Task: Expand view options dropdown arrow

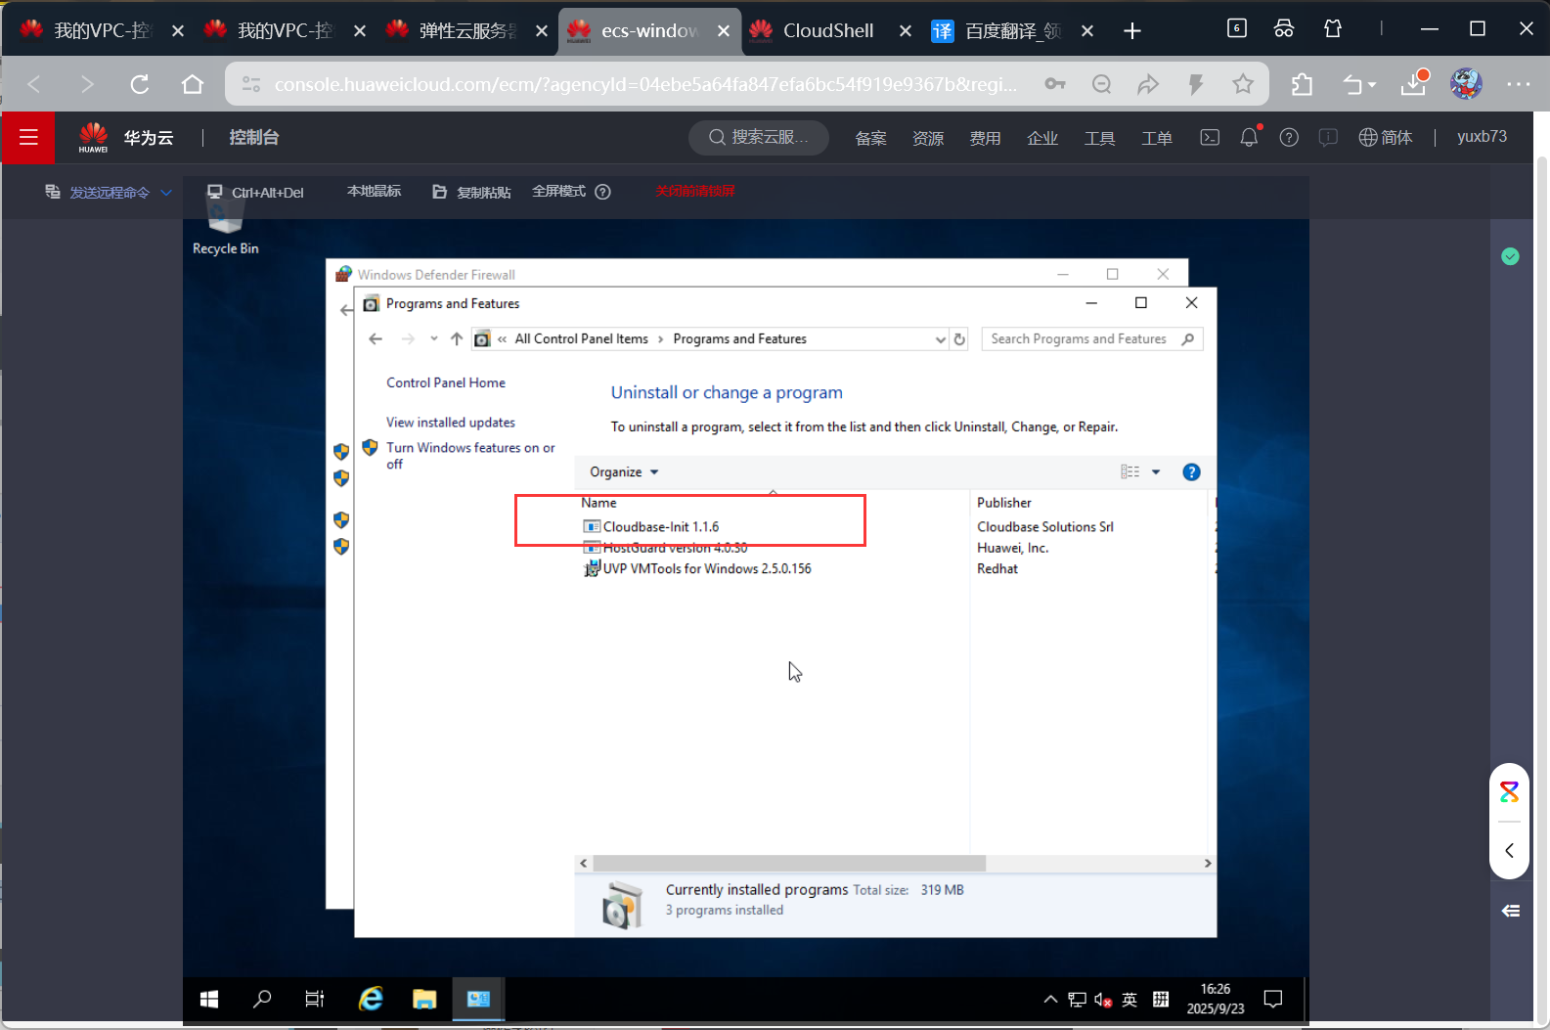Action: click(x=1156, y=471)
